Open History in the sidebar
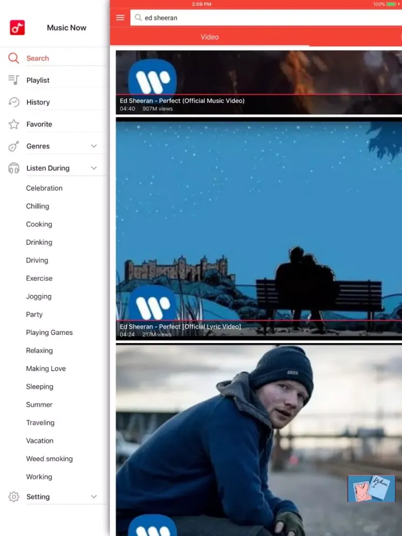Screen dimensions: 402x536 38,102
